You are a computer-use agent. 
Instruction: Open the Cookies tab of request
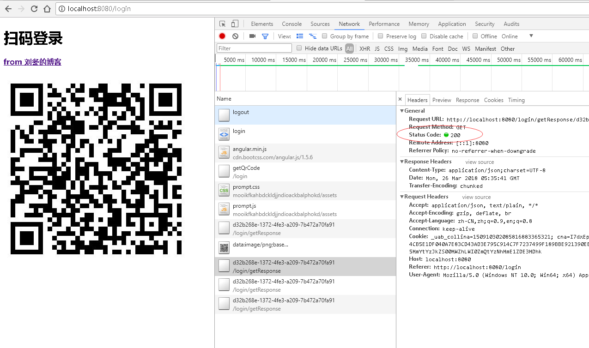pyautogui.click(x=494, y=100)
